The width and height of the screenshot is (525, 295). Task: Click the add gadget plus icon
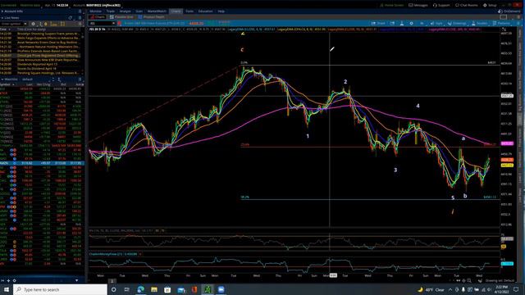(x=8, y=280)
